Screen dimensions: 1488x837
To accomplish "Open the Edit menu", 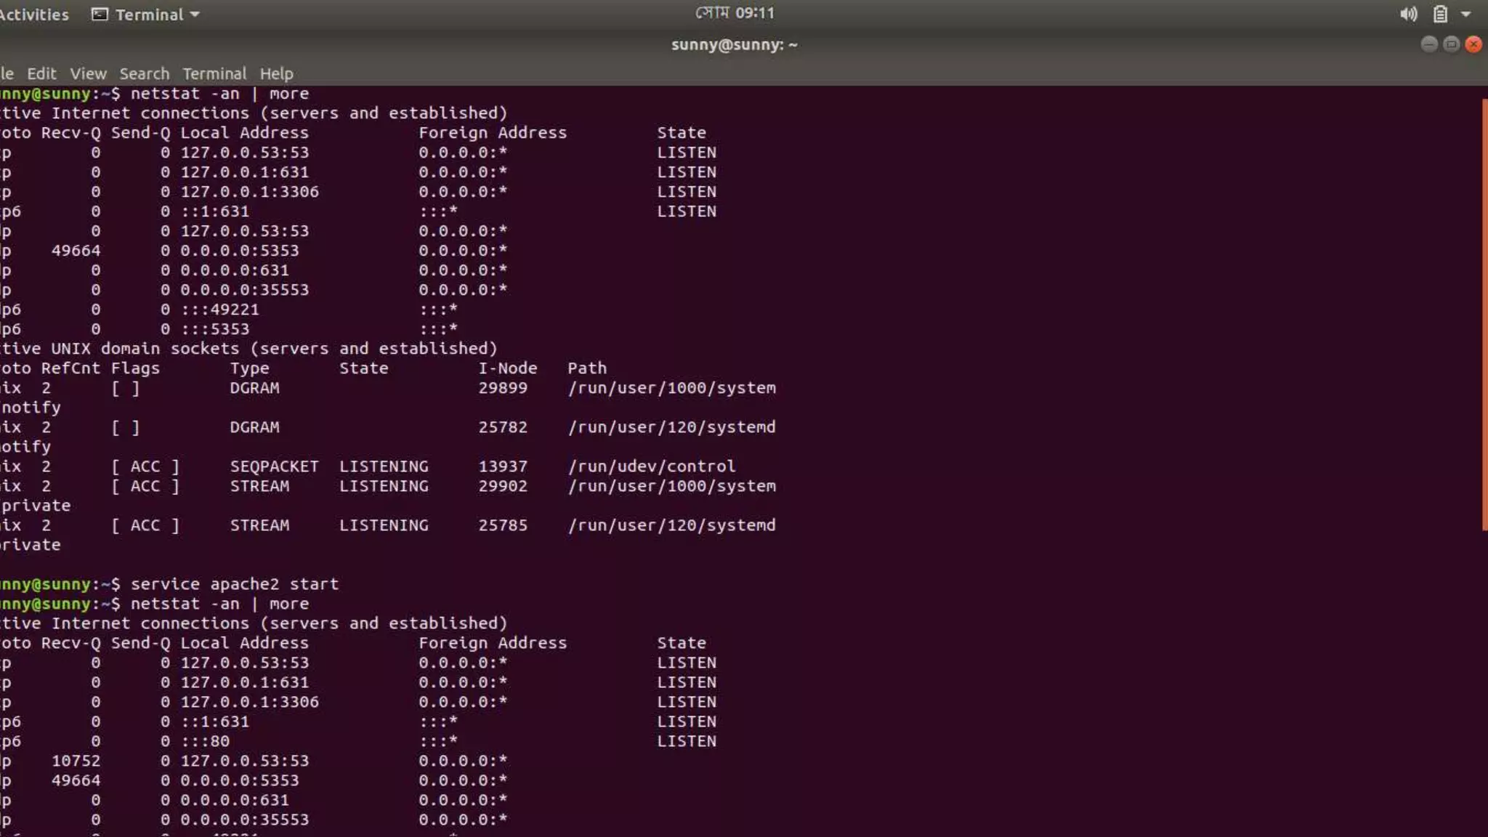I will (41, 73).
